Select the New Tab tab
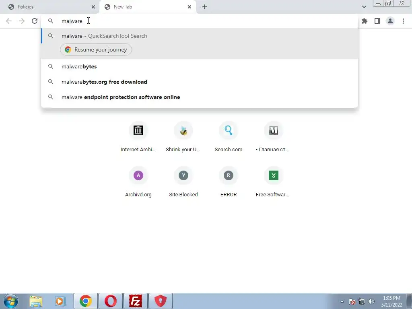Screen dimensions: 412x309 pyautogui.click(x=148, y=7)
